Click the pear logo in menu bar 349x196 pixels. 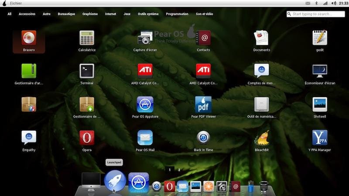4,3
